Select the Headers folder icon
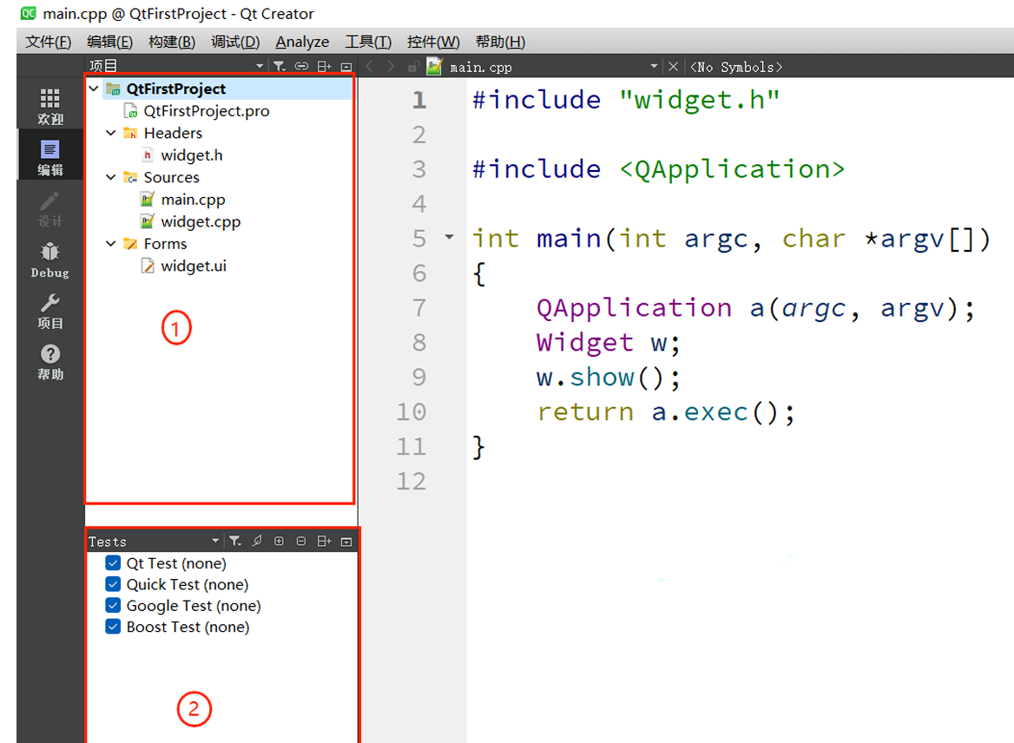Screen dimensions: 1014x743 [x=130, y=133]
